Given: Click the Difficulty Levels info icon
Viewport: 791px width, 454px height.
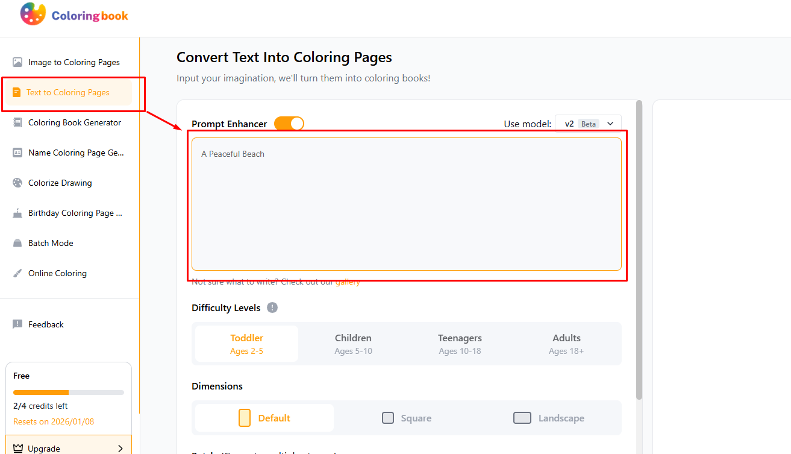Looking at the screenshot, I should [272, 307].
